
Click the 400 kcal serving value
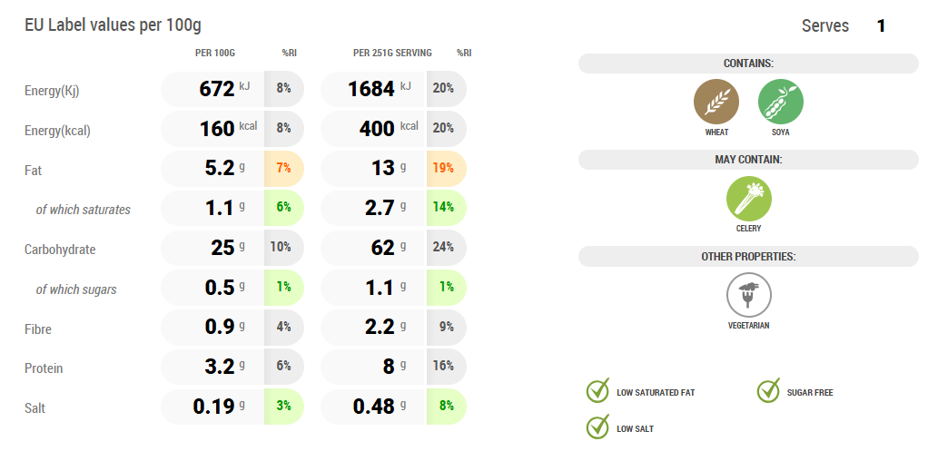[x=377, y=129]
